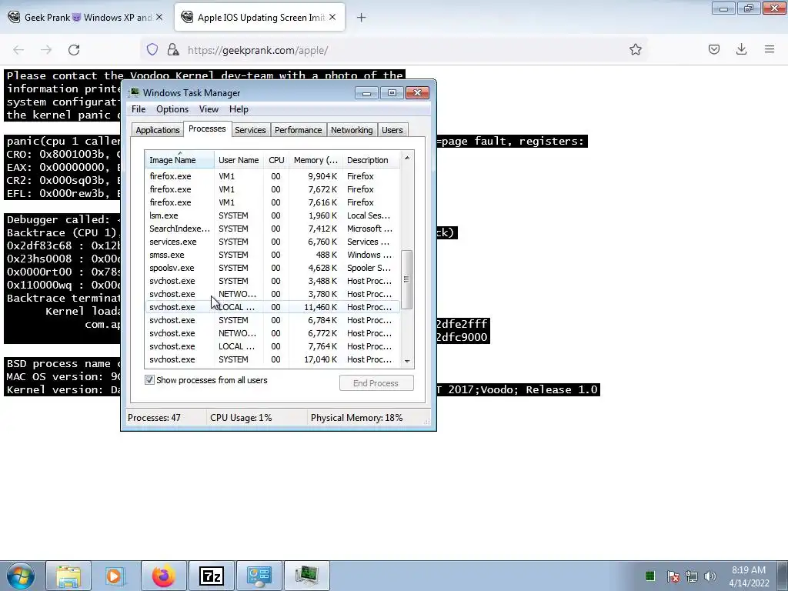This screenshot has width=788, height=591.
Task: Click the green CPU tray icon
Action: (649, 576)
